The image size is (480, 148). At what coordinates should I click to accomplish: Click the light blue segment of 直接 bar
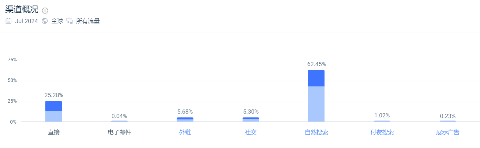53,116
